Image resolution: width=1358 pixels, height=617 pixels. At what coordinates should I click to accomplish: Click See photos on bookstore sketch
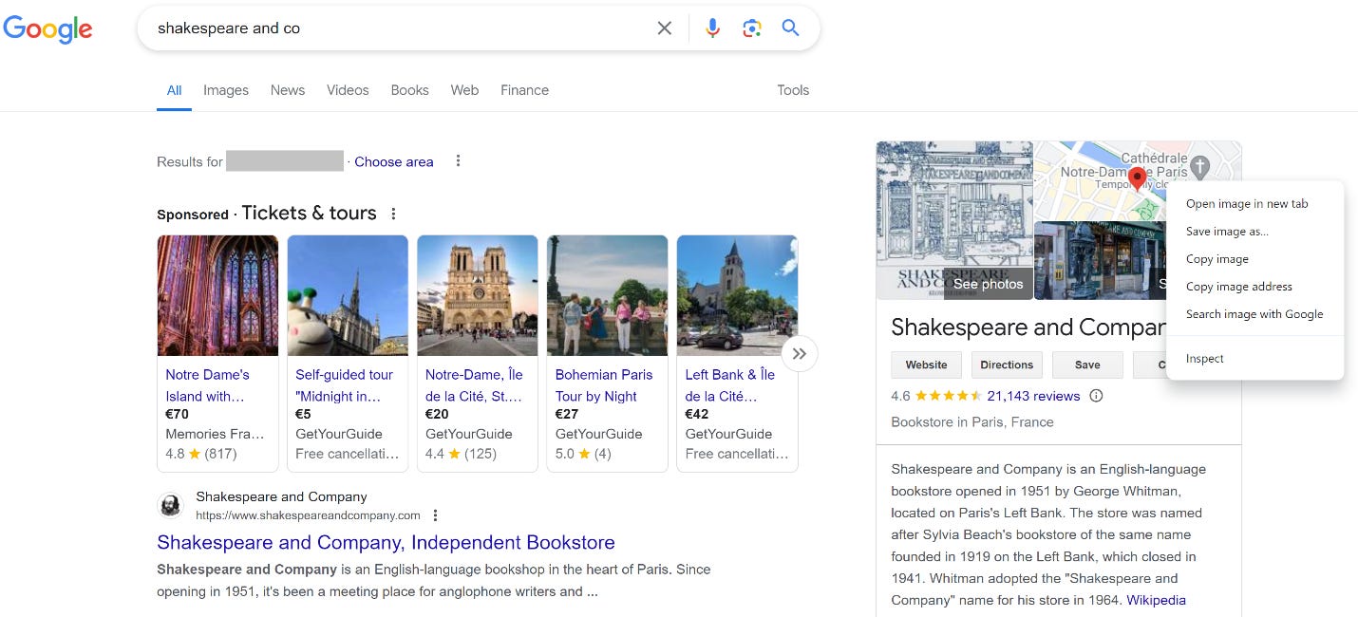tap(989, 284)
